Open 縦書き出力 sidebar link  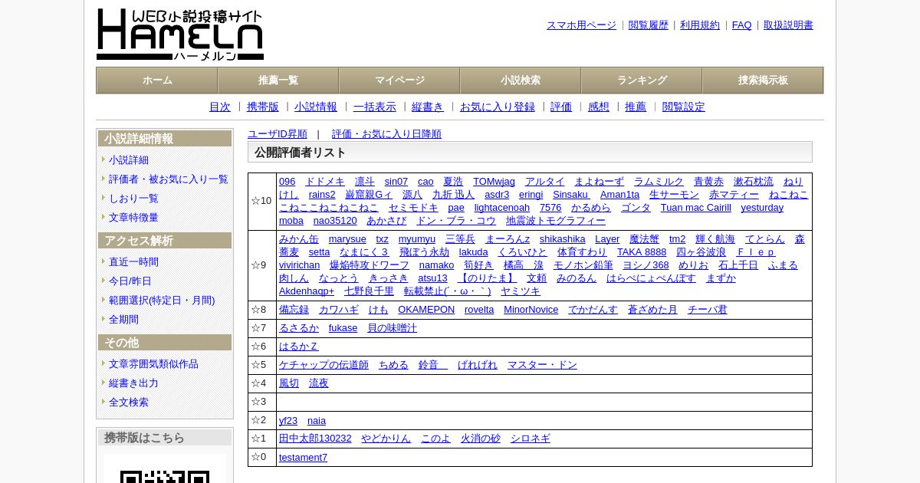[133, 383]
